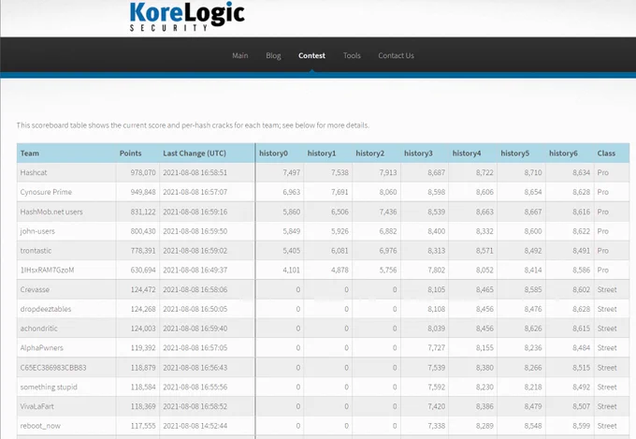Select the C65EC386983CBB83 team name
The height and width of the screenshot is (439, 636).
click(53, 368)
